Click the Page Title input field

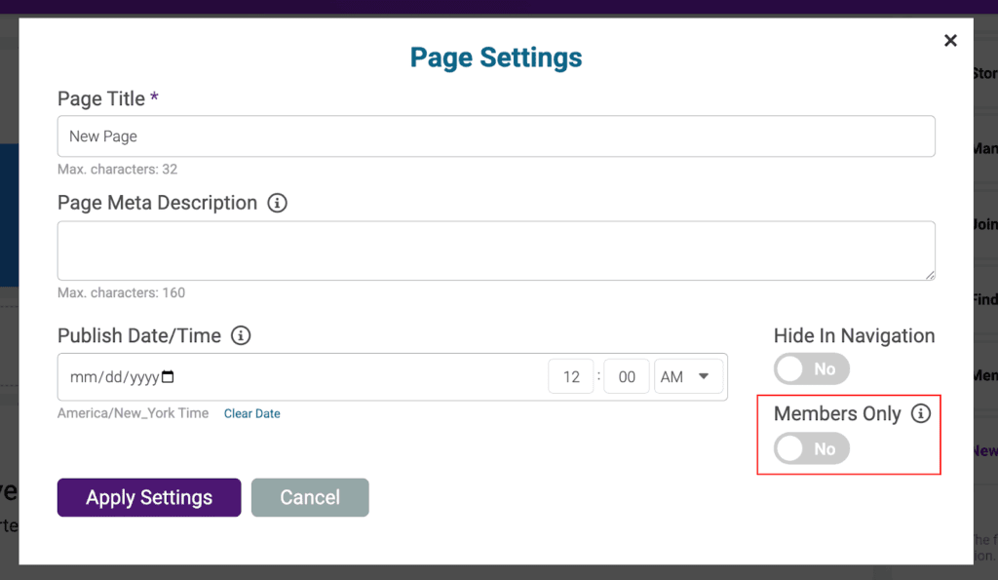click(496, 136)
